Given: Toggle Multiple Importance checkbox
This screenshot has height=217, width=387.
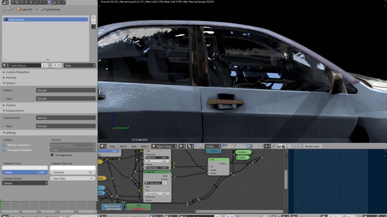Looking at the screenshot, I should coord(4,145).
